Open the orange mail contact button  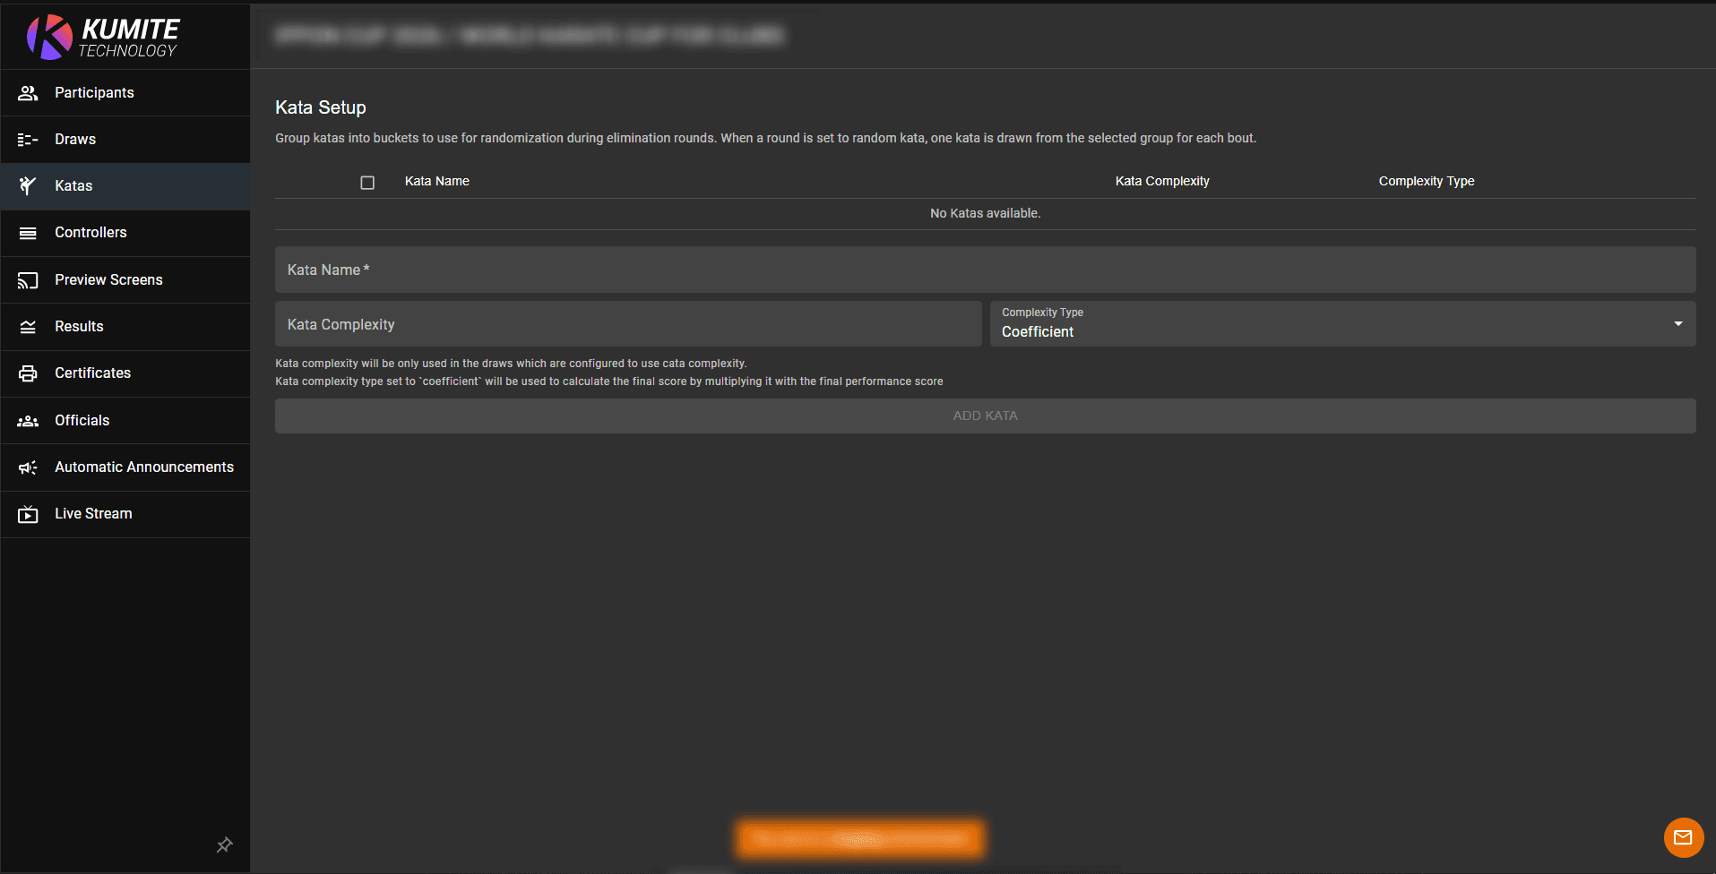1684,838
